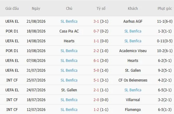Click the Ngày column header
This screenshot has height=114, width=174.
(x=36, y=9)
